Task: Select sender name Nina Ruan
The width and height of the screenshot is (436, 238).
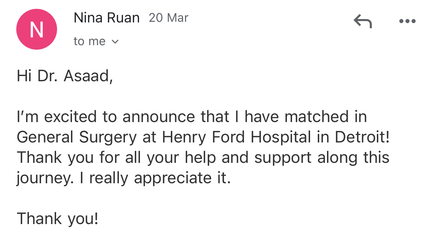Action: click(107, 18)
